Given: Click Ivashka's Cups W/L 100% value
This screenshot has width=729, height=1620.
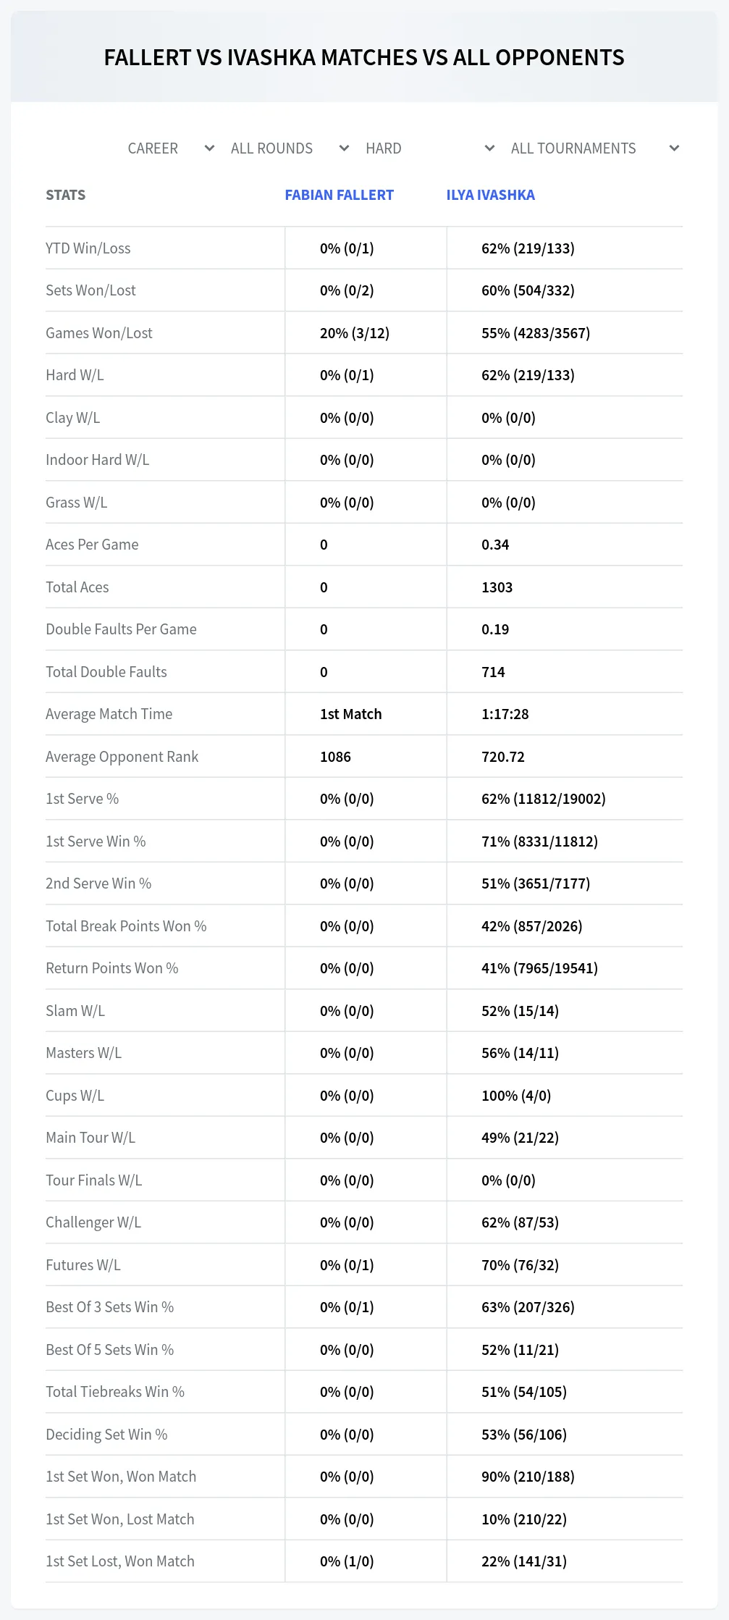Looking at the screenshot, I should (x=516, y=1096).
